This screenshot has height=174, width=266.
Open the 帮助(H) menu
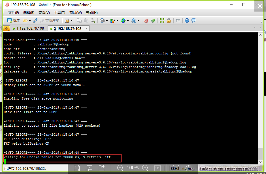click(92, 13)
